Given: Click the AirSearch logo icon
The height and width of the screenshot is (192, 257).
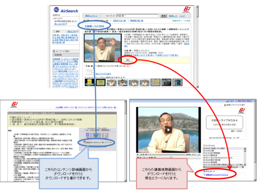Looking at the screenshot, I should click(x=56, y=10).
